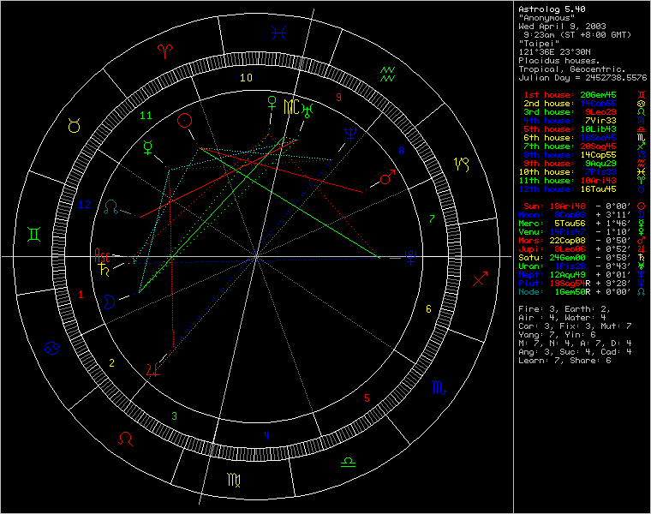
Task: Click the Sagittarius arrow on the zodiac wheel
Action: pos(480,278)
